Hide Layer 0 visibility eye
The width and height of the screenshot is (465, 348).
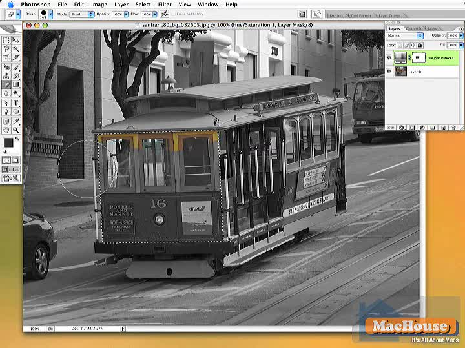389,72
